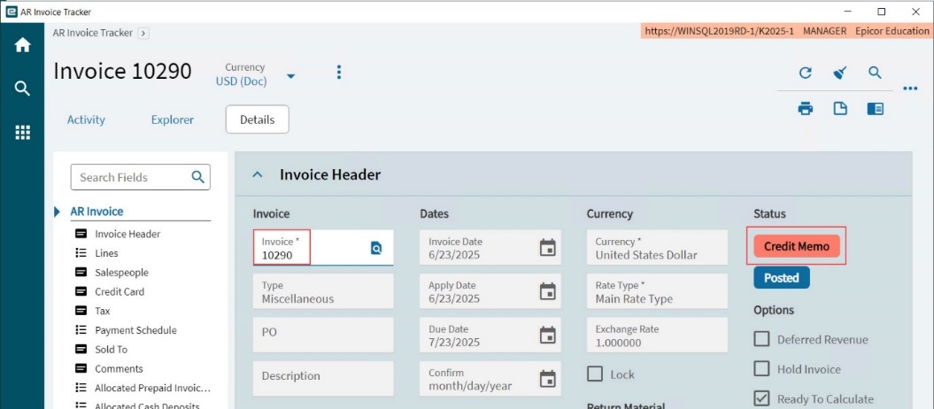This screenshot has height=409, width=934.
Task: Click the Epicor logo in title bar
Action: [x=12, y=12]
